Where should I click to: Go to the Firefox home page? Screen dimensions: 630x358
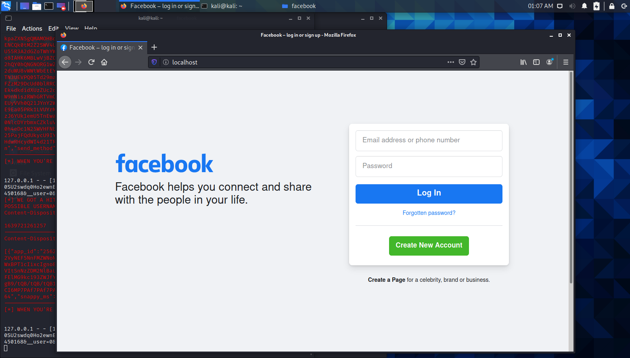104,62
